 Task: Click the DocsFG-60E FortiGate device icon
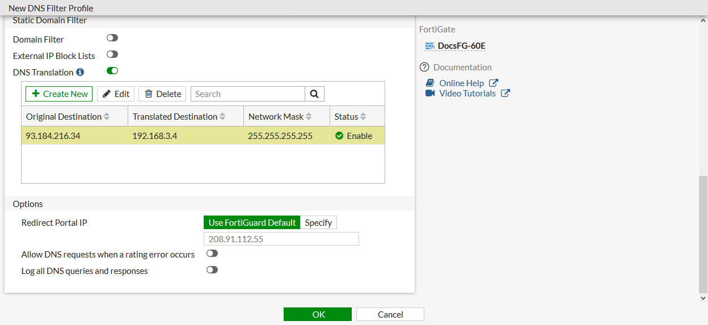429,46
